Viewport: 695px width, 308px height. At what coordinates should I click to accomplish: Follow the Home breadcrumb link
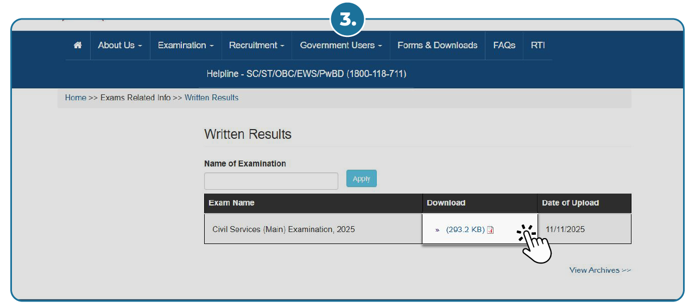75,98
